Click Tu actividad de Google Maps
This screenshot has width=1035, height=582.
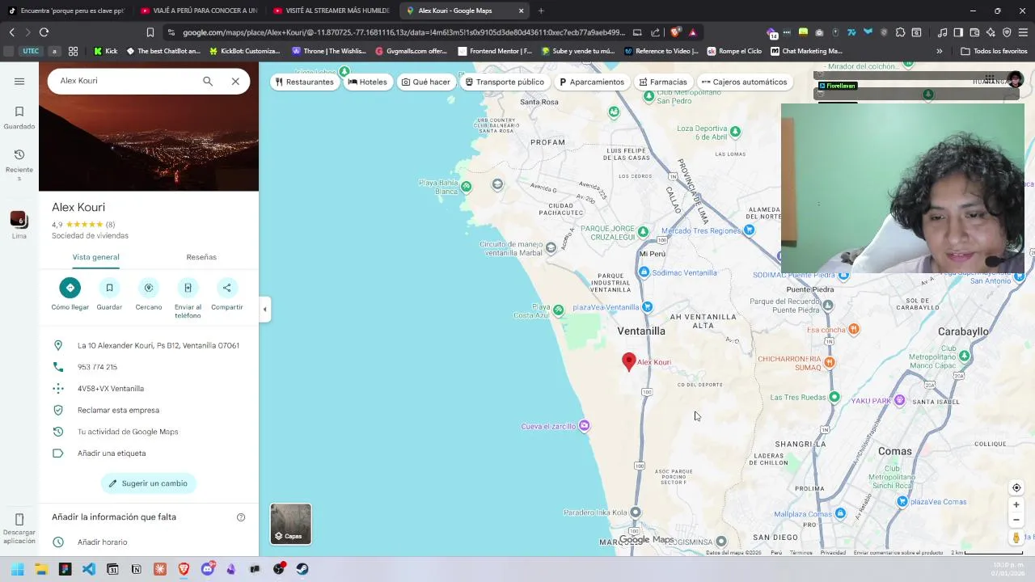[128, 432]
